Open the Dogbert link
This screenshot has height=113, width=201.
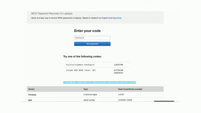click(x=105, y=18)
